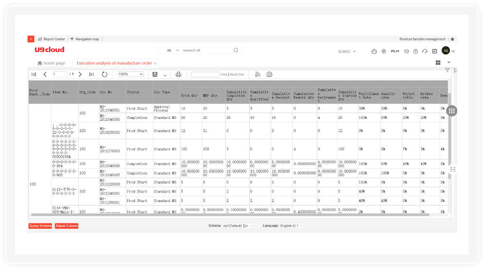
Task: Expand the SCMGC organization dropdown
Action: 347,51
